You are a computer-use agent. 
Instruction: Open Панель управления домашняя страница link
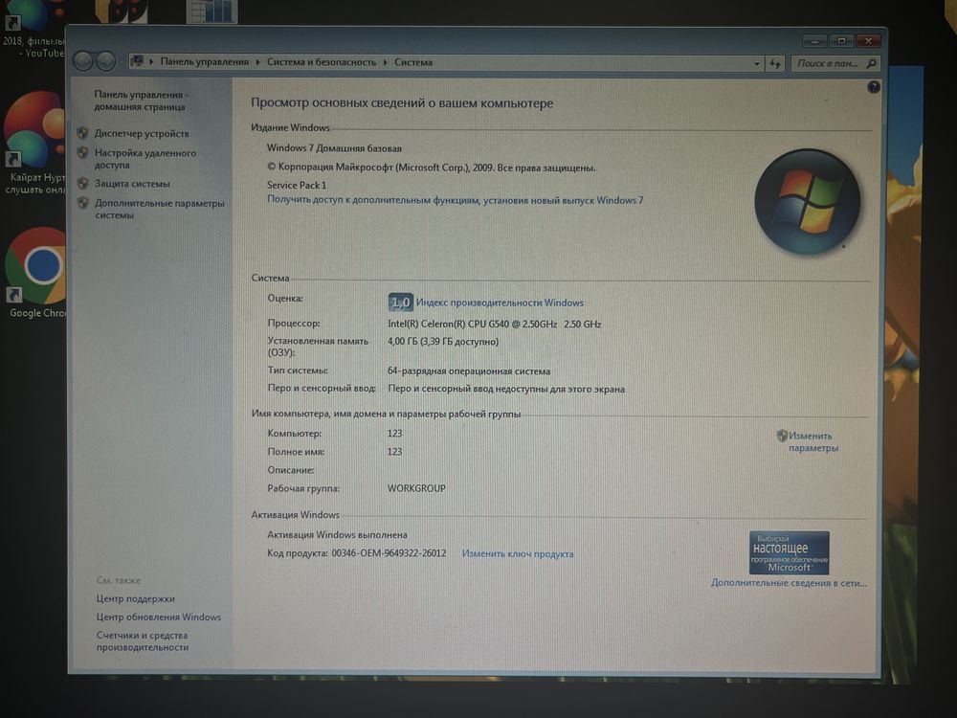pyautogui.click(x=141, y=101)
